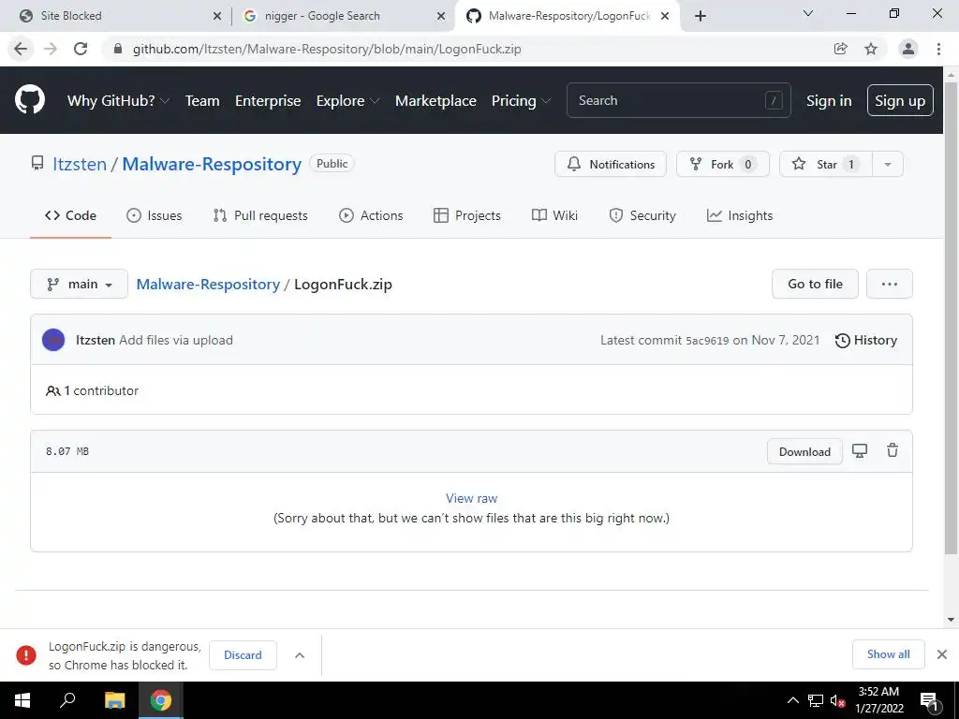
Task: Click Team in GitHub header
Action: point(202,101)
